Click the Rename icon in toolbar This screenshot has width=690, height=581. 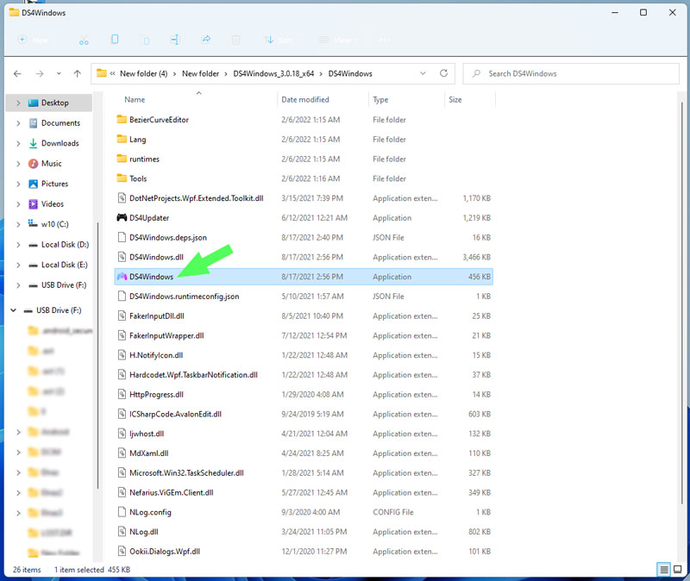(175, 40)
